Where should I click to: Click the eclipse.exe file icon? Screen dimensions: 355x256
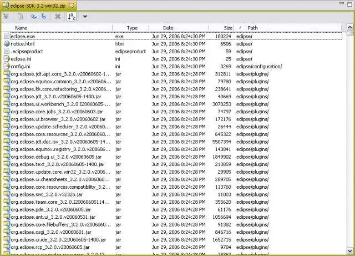click(x=7, y=36)
